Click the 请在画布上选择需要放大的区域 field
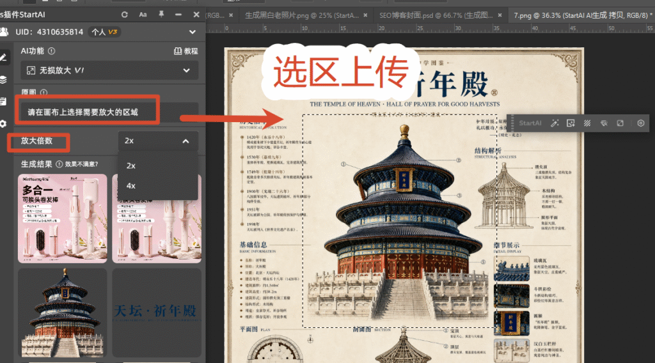The height and width of the screenshot is (363, 655). pos(109,112)
